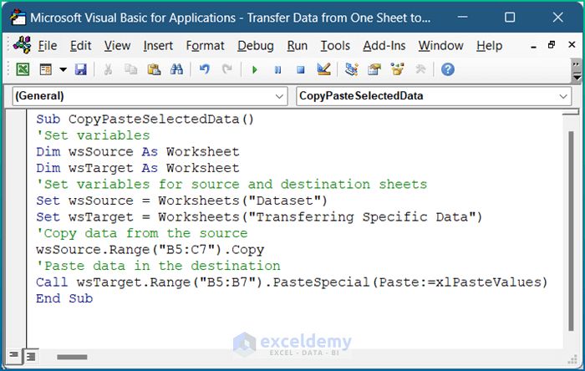
Task: Click the Reset stop icon
Action: point(301,69)
